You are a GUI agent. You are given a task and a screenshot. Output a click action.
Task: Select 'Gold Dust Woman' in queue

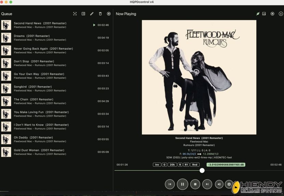pos(55,152)
